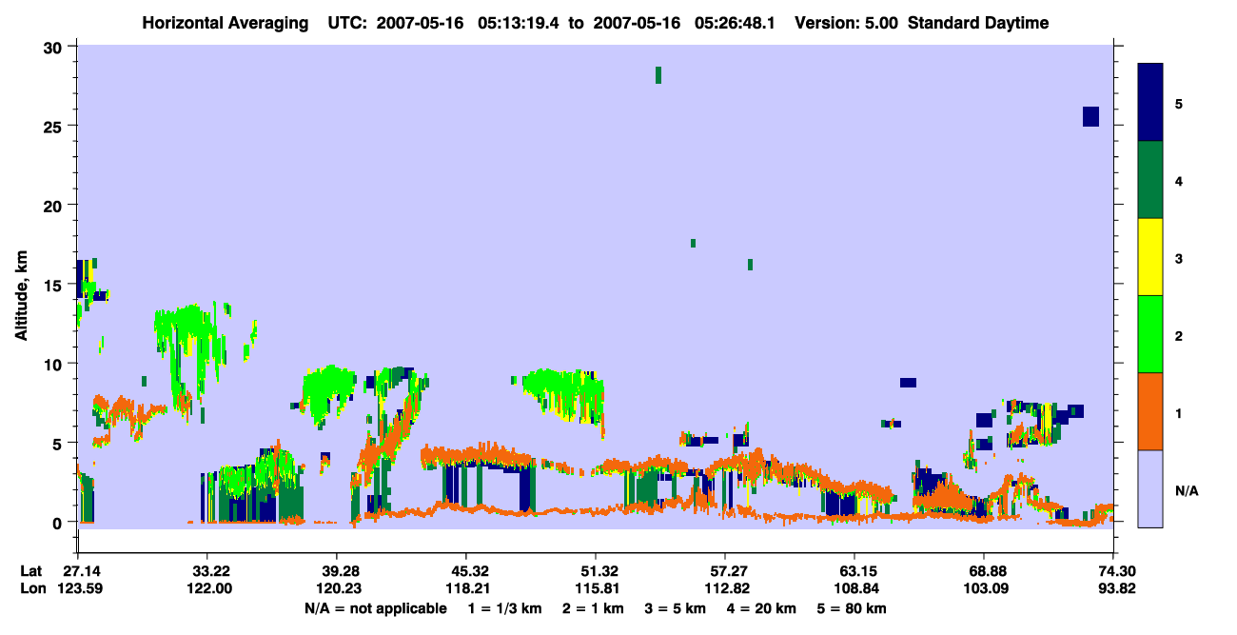The width and height of the screenshot is (1237, 635).
Task: Click latitude value 63.15
Action: tap(854, 571)
